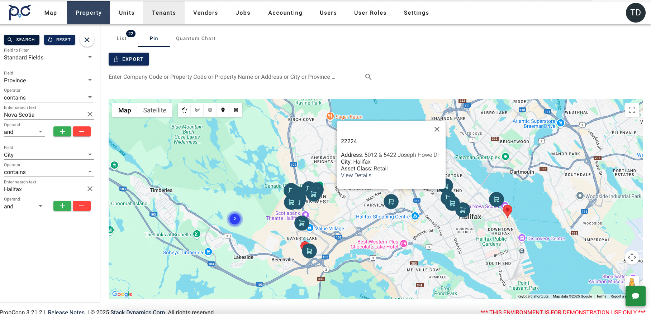Open View Details link for property
This screenshot has height=314, width=651.
coord(356,175)
